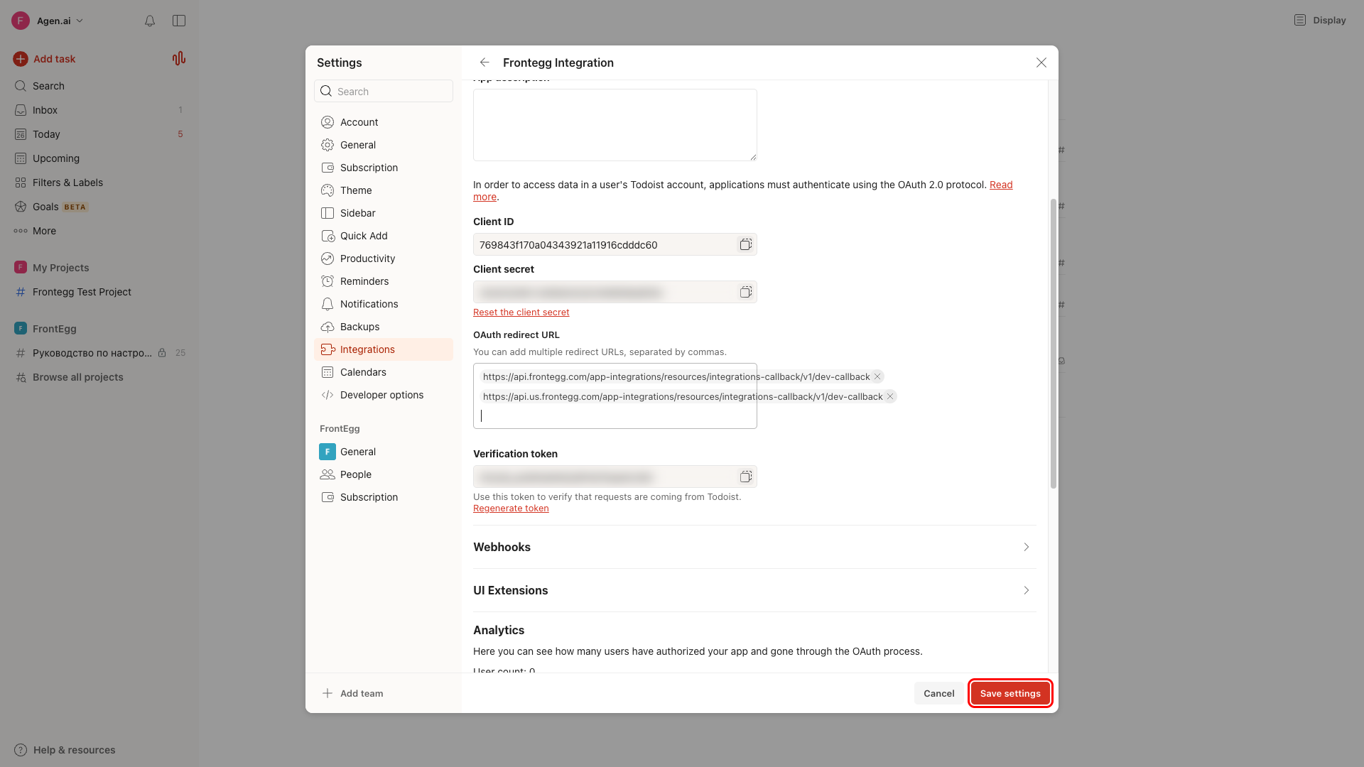Focus the settings Search field
The height and width of the screenshot is (767, 1364).
(384, 91)
